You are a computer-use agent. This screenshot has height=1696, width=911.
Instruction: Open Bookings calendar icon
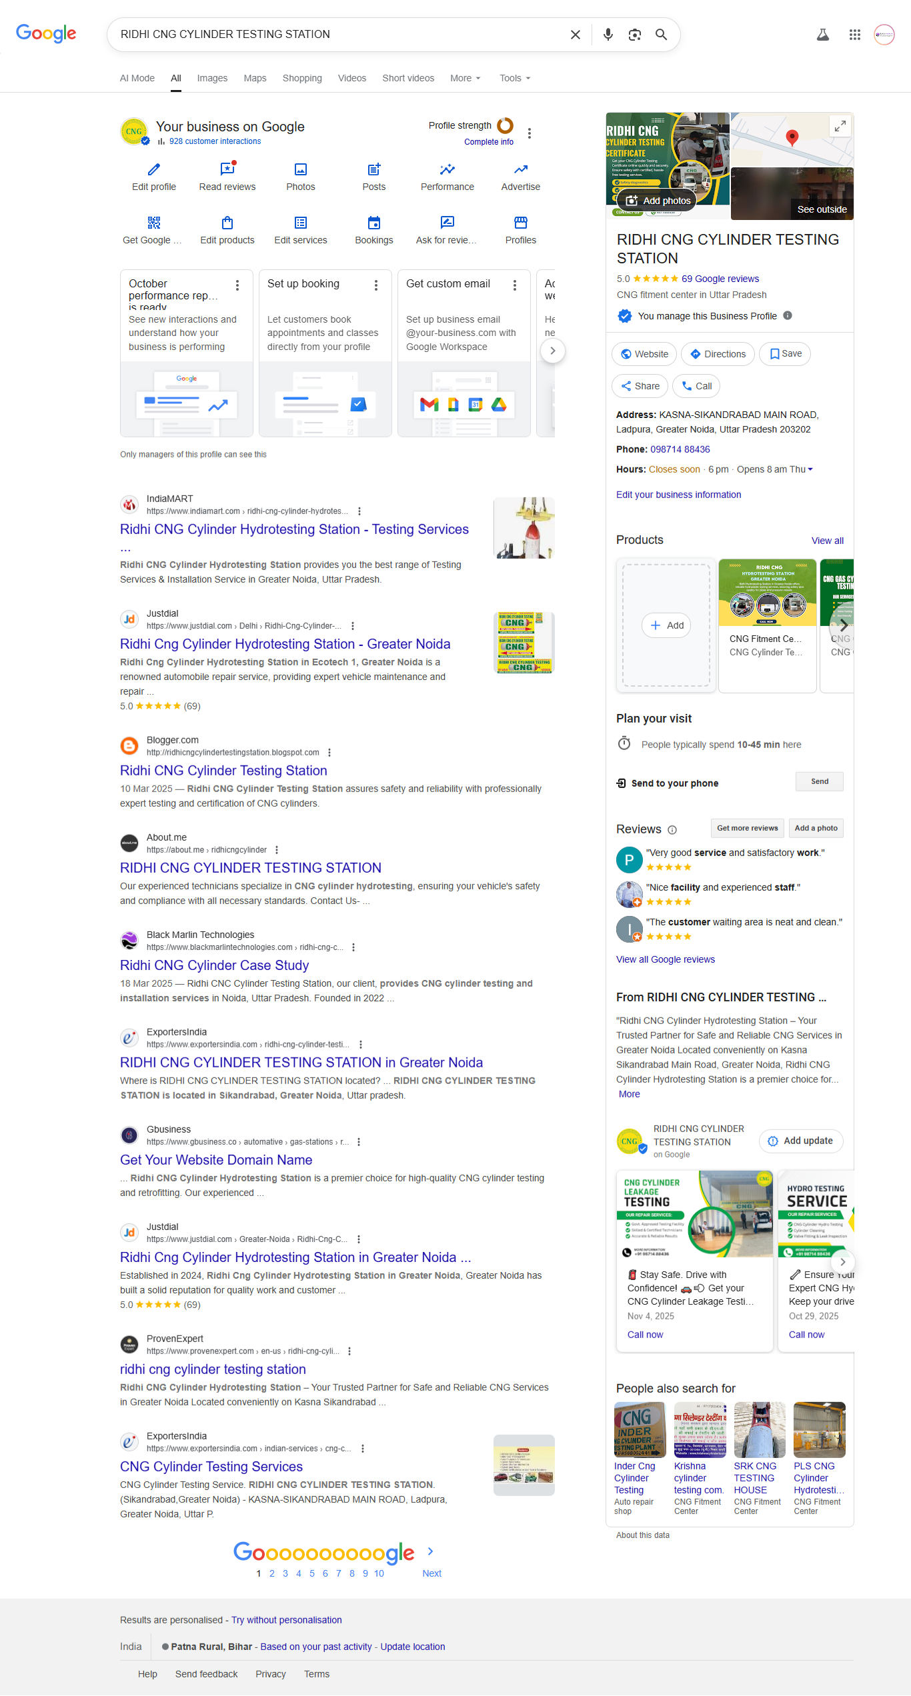pyautogui.click(x=373, y=223)
